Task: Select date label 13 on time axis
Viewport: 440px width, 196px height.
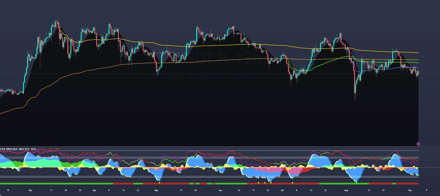Action: pos(181,190)
